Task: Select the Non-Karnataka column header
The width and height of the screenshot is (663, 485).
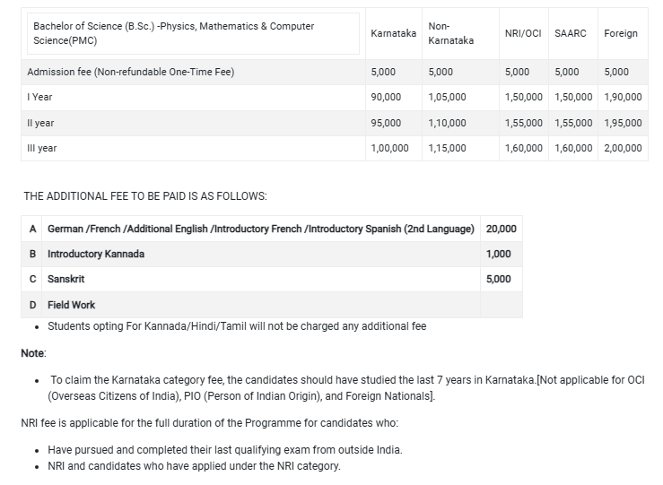Action: (451, 33)
